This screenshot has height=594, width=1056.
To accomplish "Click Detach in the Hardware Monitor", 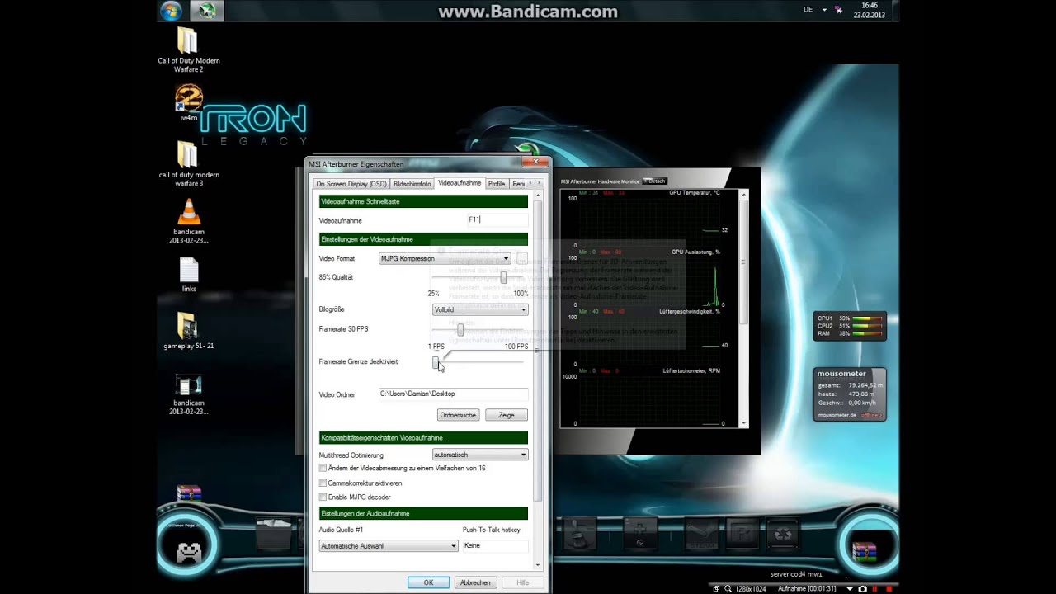I will pos(654,181).
